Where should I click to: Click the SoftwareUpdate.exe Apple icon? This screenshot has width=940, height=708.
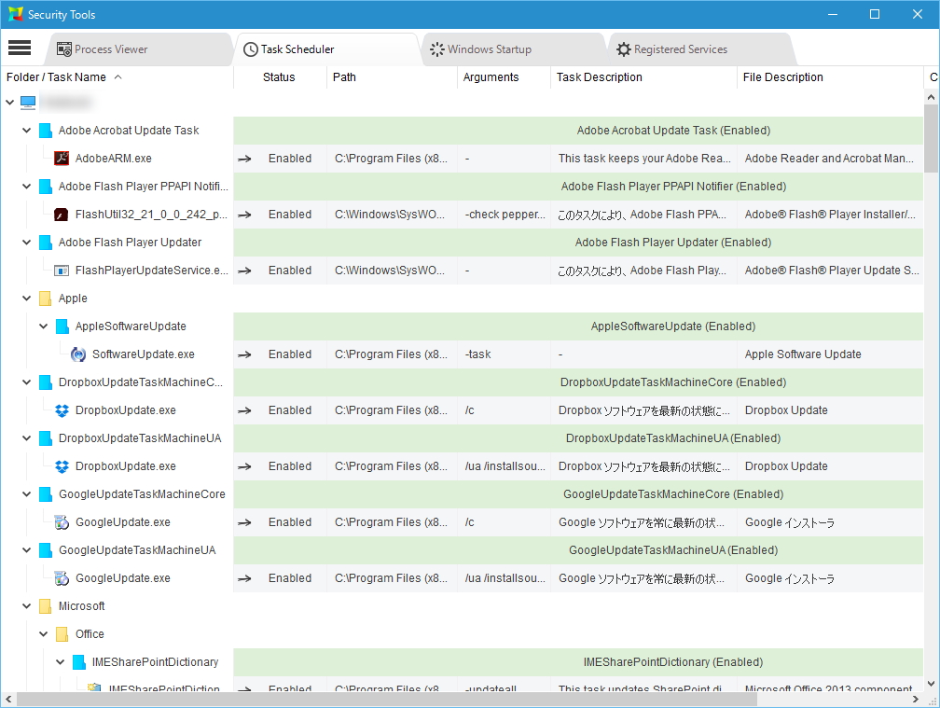[x=78, y=354]
